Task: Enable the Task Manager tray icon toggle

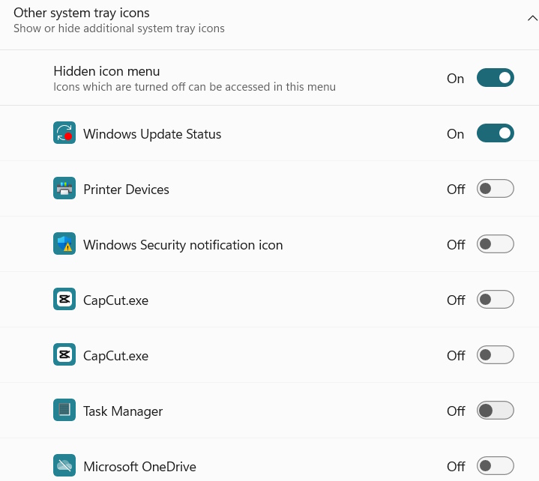Action: click(x=495, y=411)
